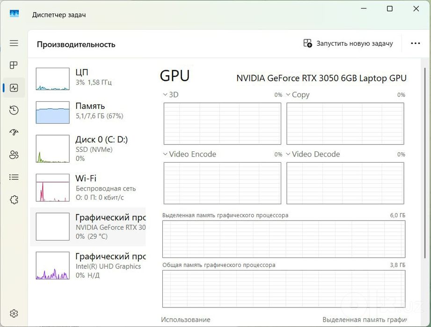
Task: Click the Copy usage graph
Action: tap(345, 124)
